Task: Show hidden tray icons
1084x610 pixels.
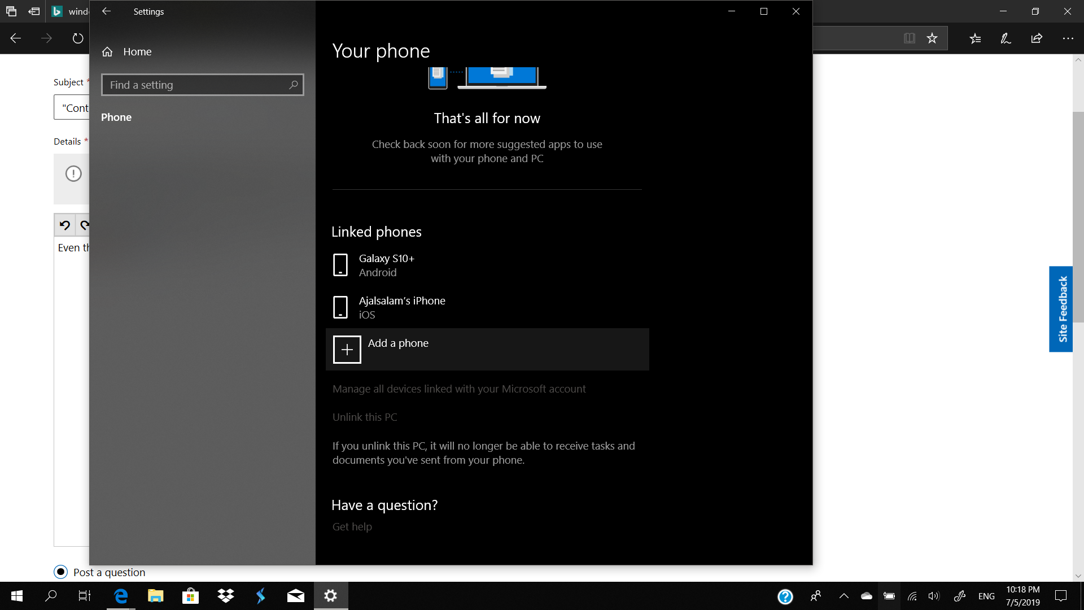Action: [844, 596]
